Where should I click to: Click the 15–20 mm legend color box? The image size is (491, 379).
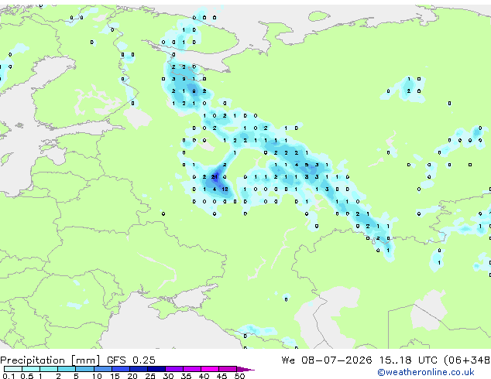pyautogui.click(x=120, y=369)
